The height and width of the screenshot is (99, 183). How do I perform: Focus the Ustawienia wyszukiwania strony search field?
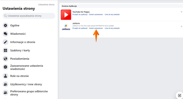click(29, 16)
